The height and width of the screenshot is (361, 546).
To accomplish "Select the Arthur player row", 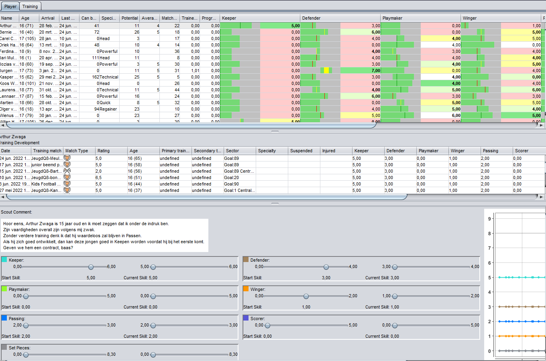I will [x=273, y=26].
